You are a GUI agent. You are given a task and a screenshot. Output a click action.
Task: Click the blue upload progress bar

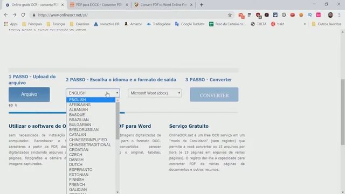click(67, 113)
